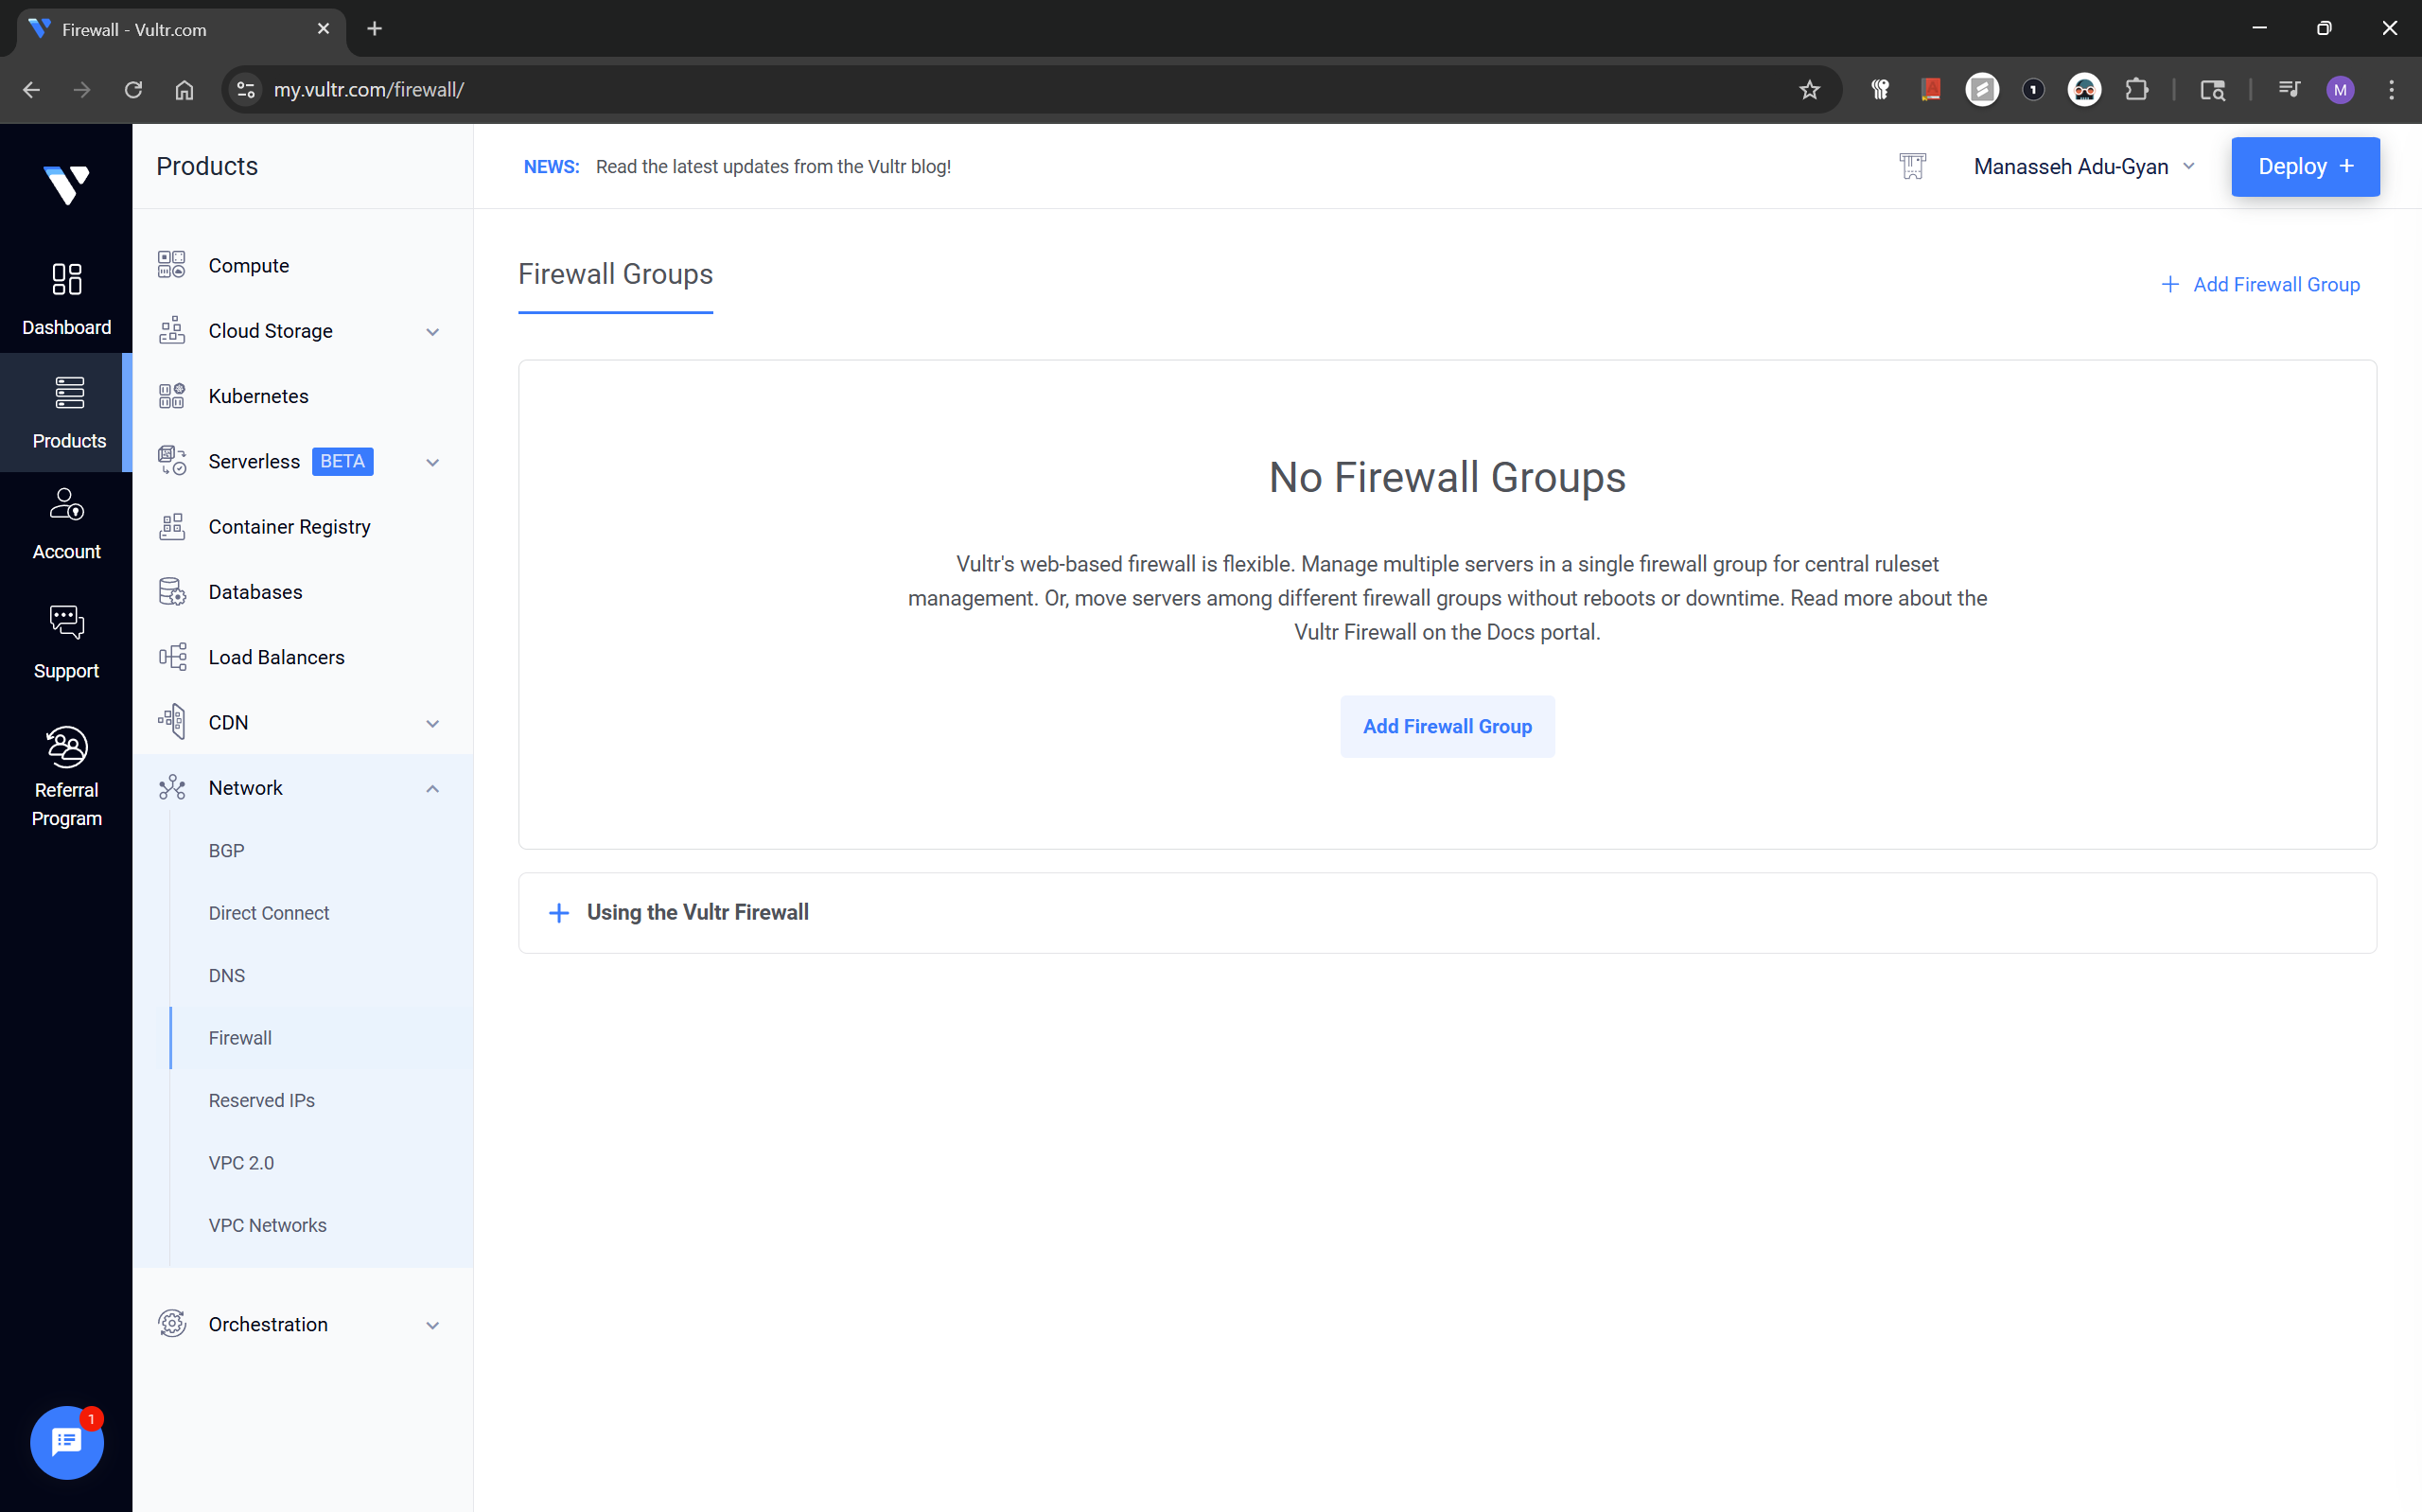Open the Support section
The image size is (2422, 1512).
(x=66, y=643)
